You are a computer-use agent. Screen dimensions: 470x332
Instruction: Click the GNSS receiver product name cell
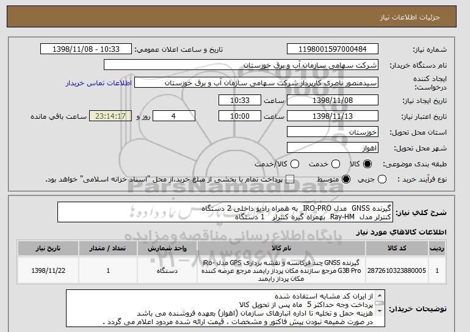[x=281, y=270]
